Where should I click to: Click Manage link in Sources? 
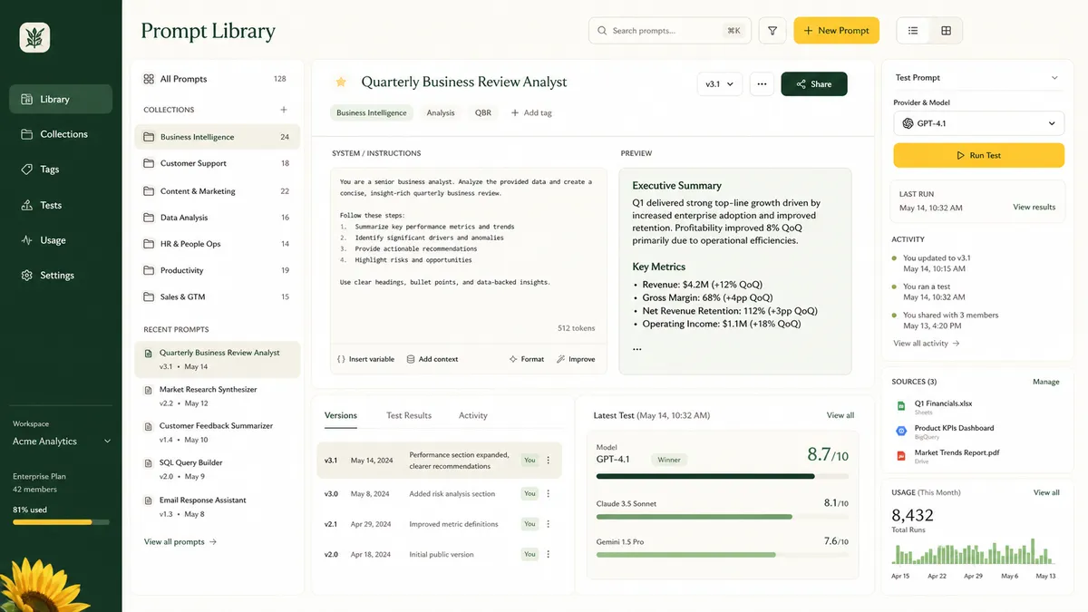pos(1046,382)
